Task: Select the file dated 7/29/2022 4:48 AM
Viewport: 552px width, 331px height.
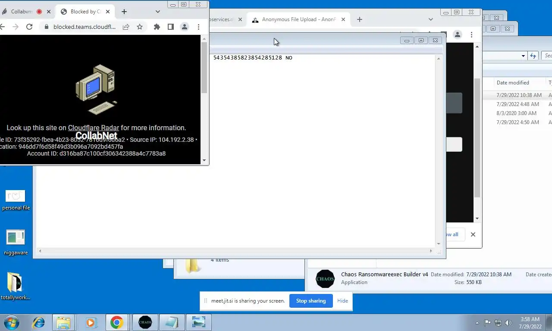Action: pos(517,104)
